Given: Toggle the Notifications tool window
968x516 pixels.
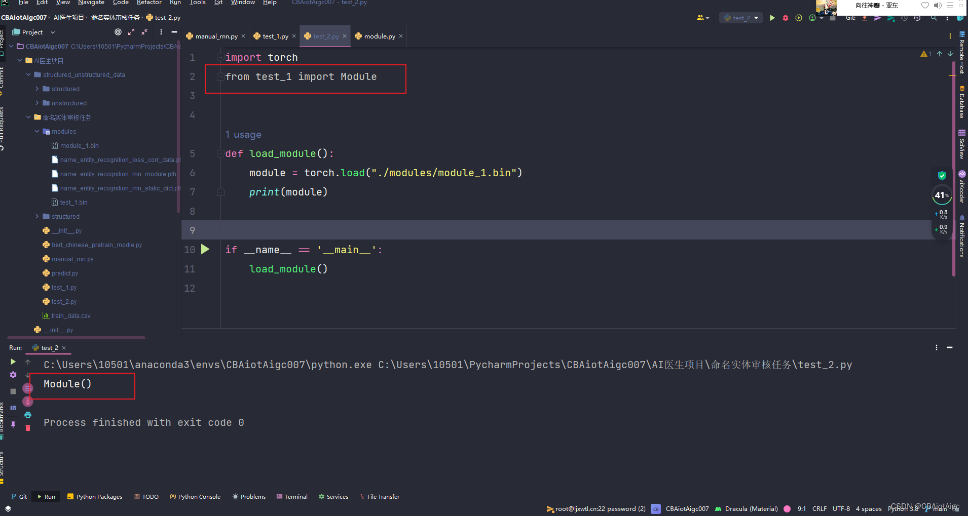Looking at the screenshot, I should [961, 233].
